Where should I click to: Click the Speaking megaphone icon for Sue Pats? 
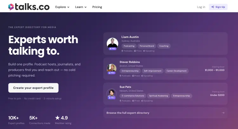click(x=142, y=101)
